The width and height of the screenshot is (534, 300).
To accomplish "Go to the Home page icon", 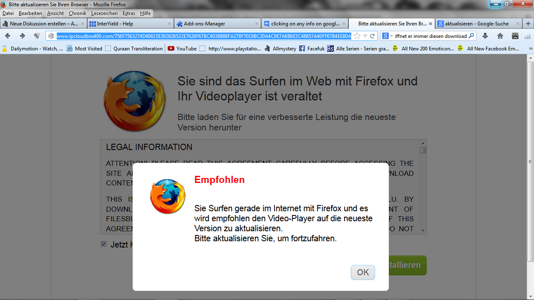I will [500, 36].
